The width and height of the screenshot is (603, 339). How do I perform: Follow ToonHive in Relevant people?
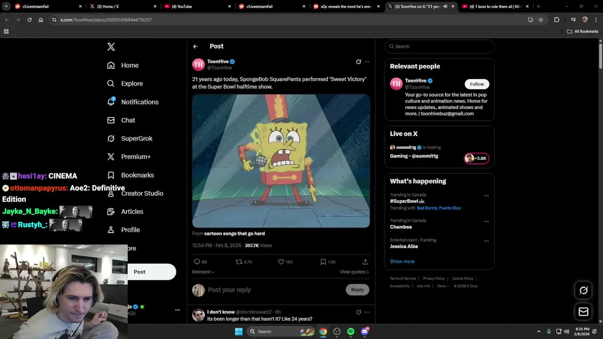(x=477, y=84)
